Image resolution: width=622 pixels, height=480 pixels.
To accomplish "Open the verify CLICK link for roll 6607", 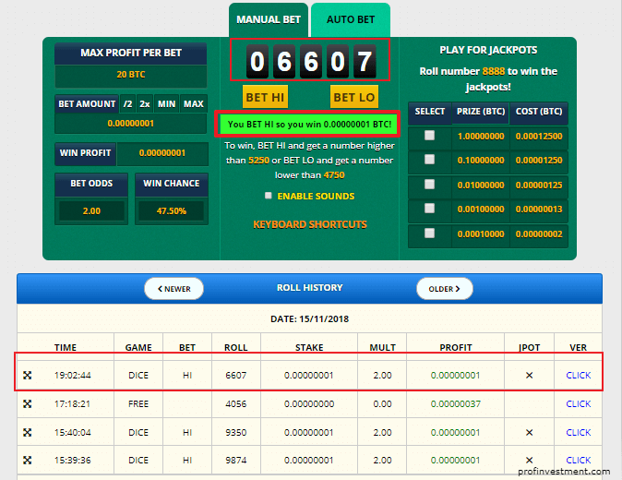I will 578,376.
